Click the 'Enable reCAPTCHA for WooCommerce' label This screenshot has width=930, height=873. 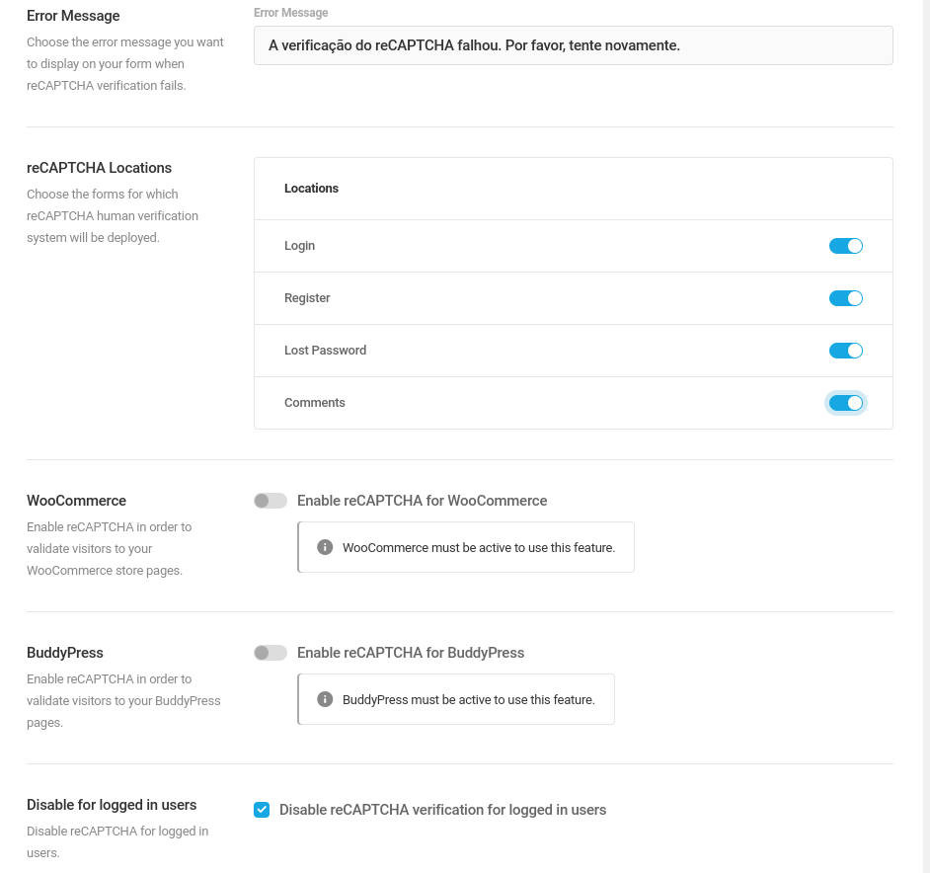(x=422, y=501)
